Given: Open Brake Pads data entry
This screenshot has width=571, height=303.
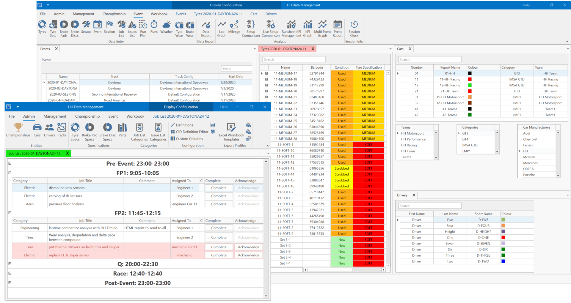Looking at the screenshot, I should (x=64, y=29).
